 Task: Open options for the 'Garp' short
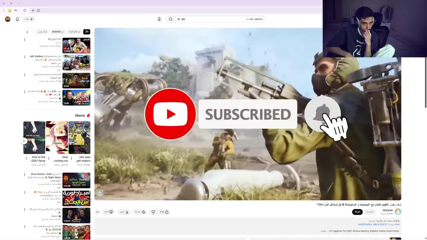click(x=49, y=158)
